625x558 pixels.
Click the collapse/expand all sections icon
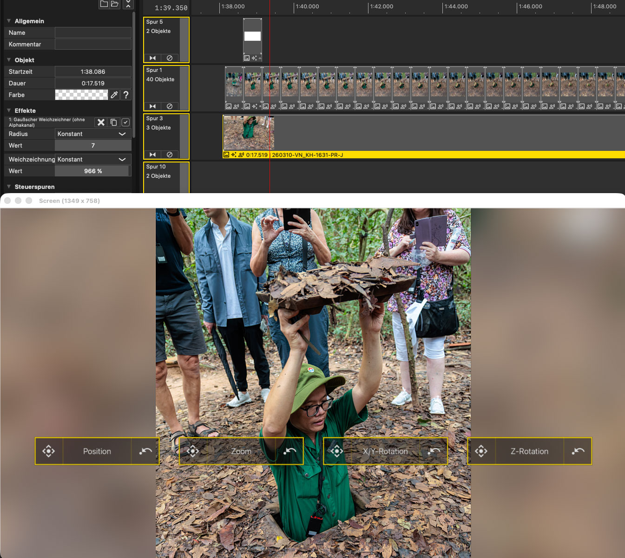[129, 4]
